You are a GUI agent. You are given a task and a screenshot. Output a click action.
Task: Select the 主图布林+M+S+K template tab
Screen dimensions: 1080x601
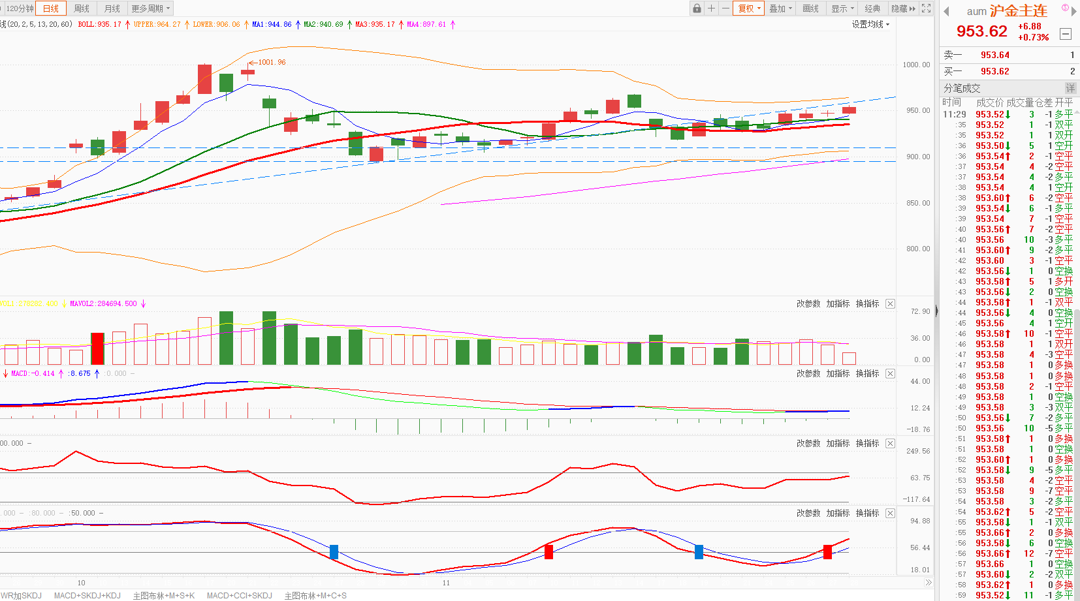[164, 595]
